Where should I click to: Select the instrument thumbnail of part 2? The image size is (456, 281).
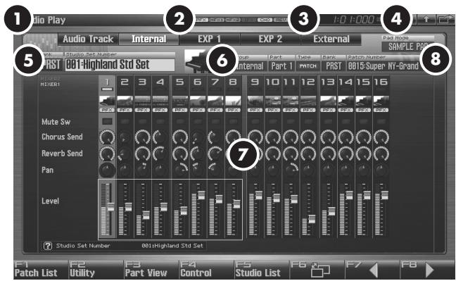pyautogui.click(x=125, y=101)
